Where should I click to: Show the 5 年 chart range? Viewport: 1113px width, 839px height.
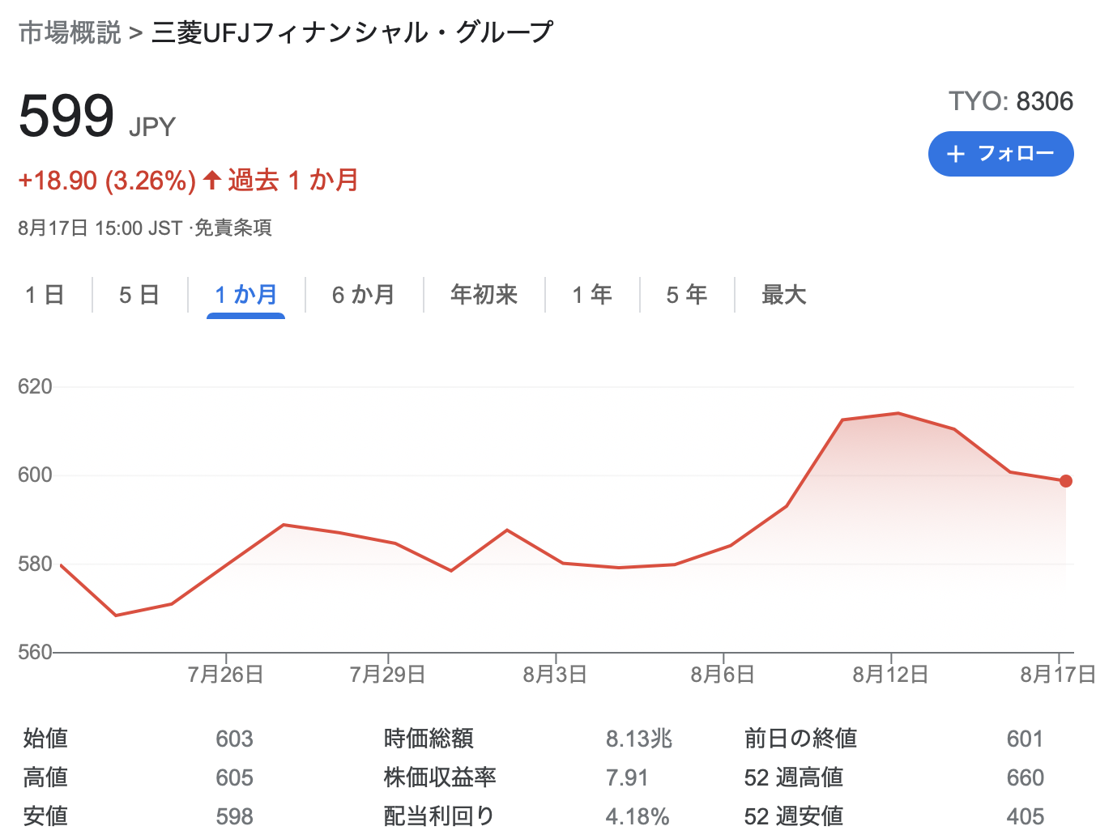687,295
